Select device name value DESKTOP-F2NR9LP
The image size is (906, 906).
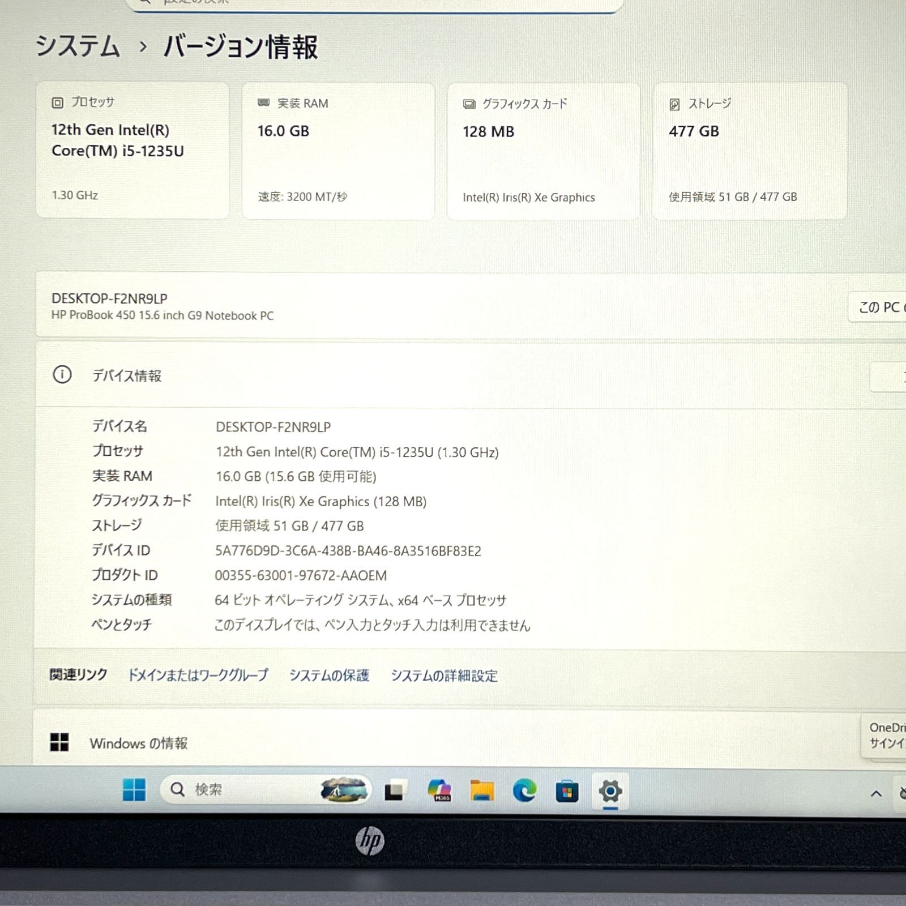pyautogui.click(x=273, y=427)
